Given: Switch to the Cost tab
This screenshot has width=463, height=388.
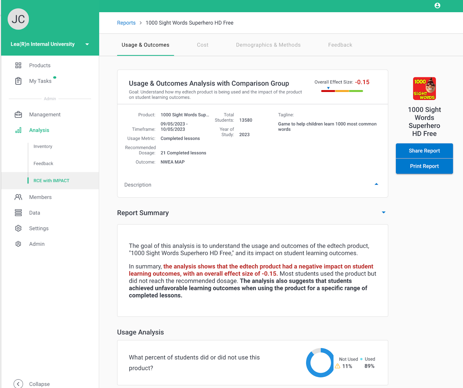Looking at the screenshot, I should [x=203, y=45].
